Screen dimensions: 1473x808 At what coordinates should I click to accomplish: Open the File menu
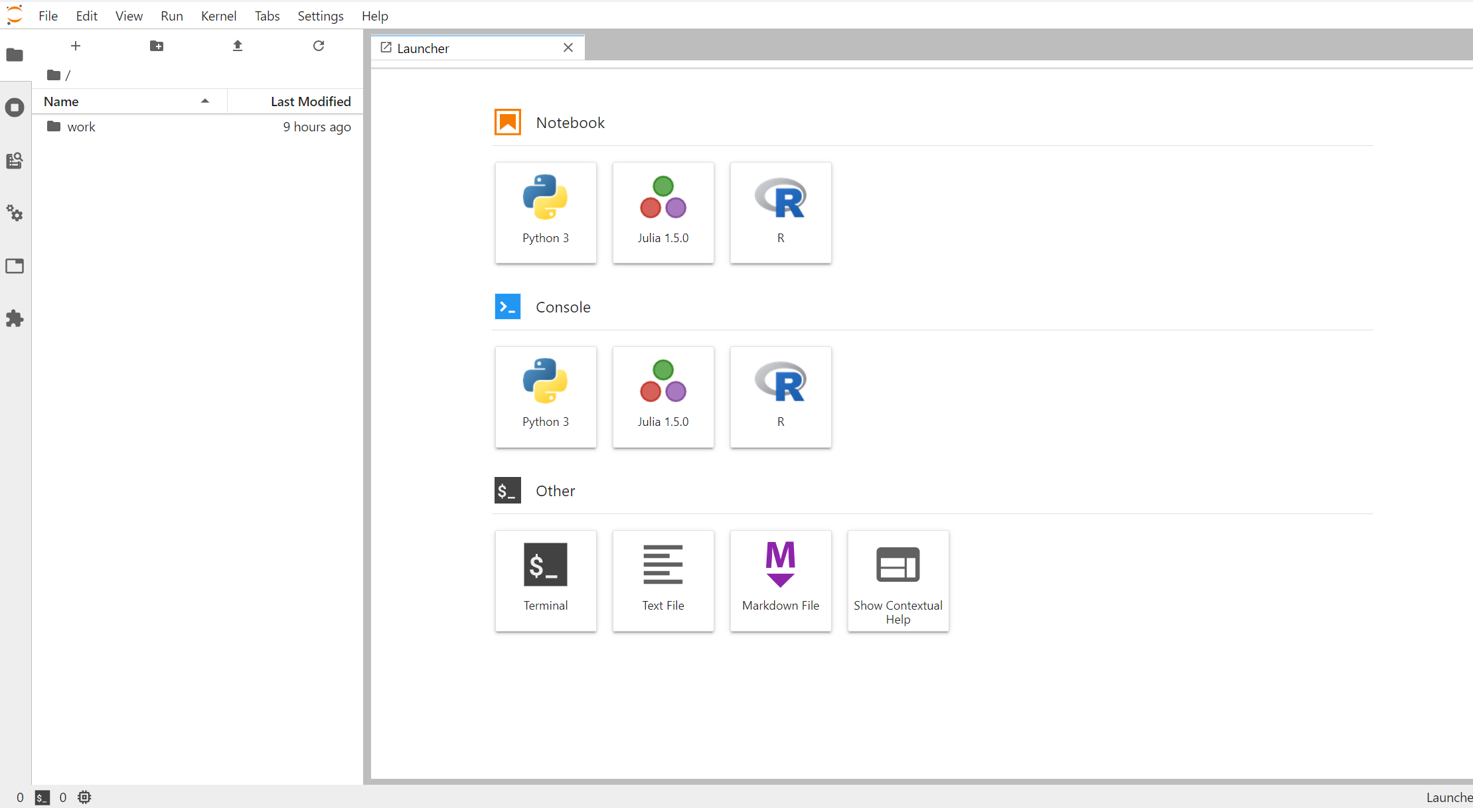48,16
